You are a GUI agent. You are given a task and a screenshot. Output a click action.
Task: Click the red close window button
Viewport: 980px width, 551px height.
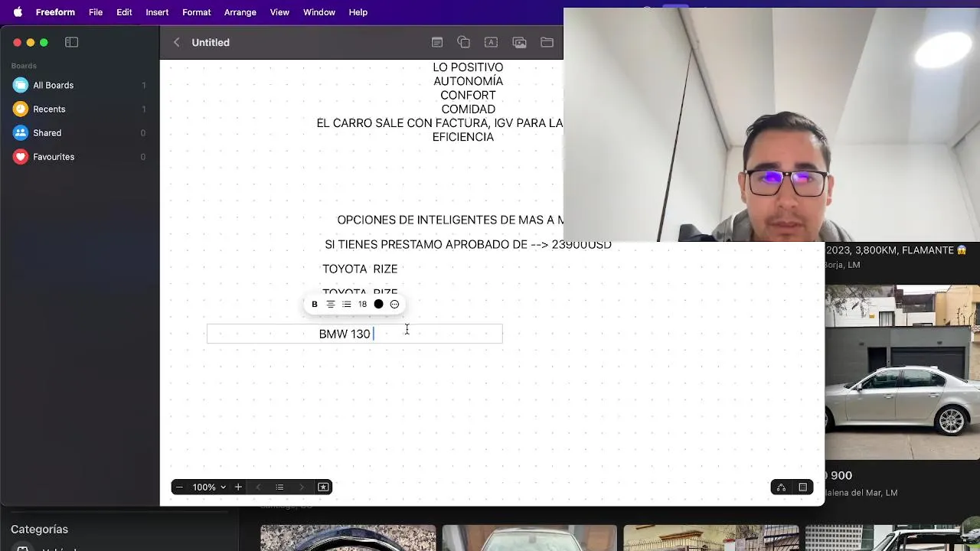(x=17, y=43)
